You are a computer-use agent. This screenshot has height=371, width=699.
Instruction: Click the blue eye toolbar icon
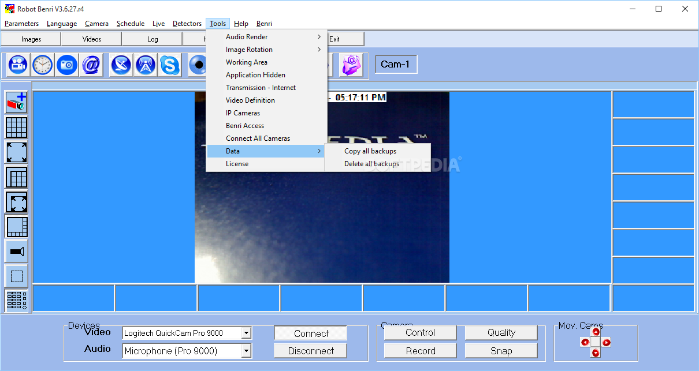click(x=198, y=65)
